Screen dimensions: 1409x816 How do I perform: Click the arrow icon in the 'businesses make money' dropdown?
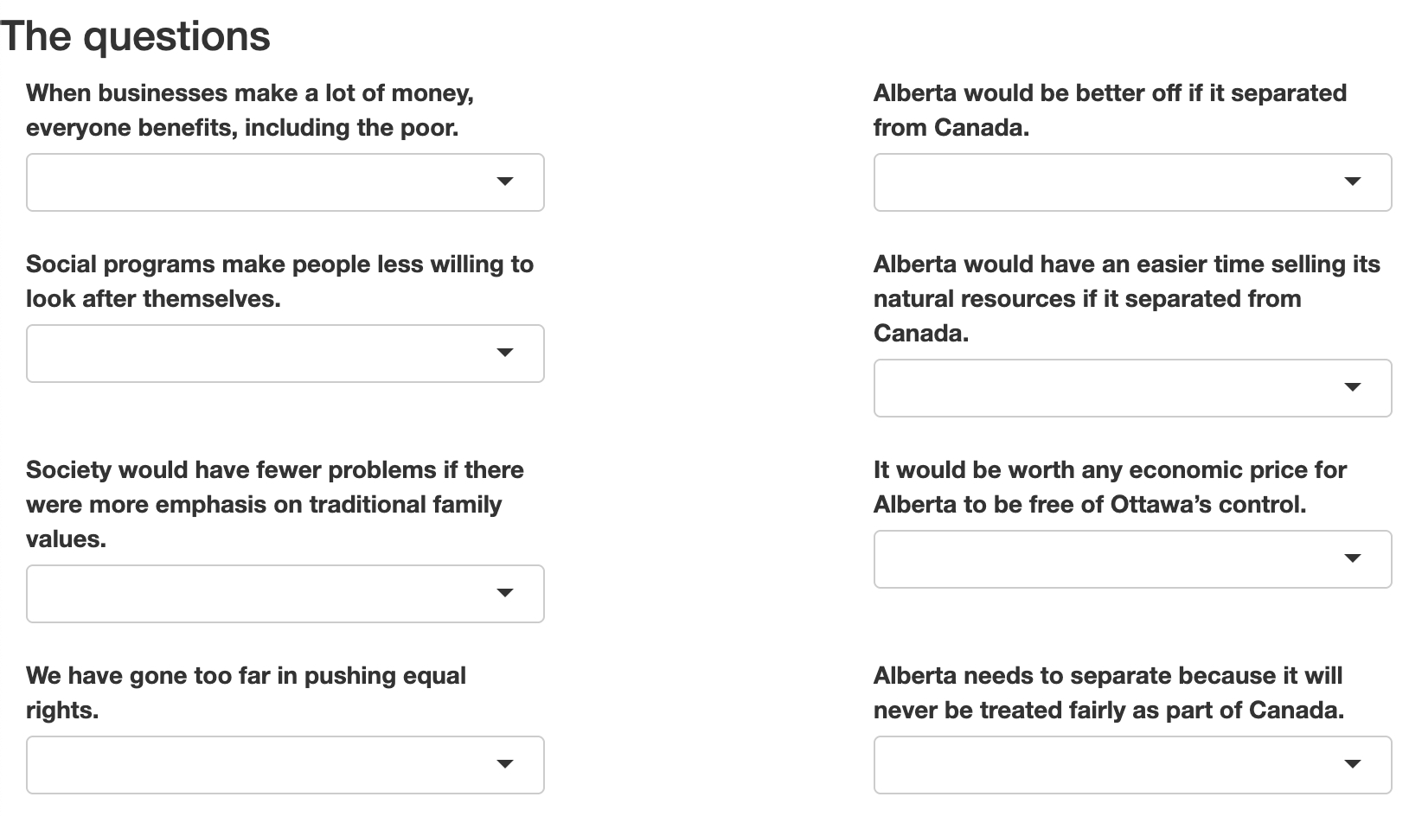[505, 182]
